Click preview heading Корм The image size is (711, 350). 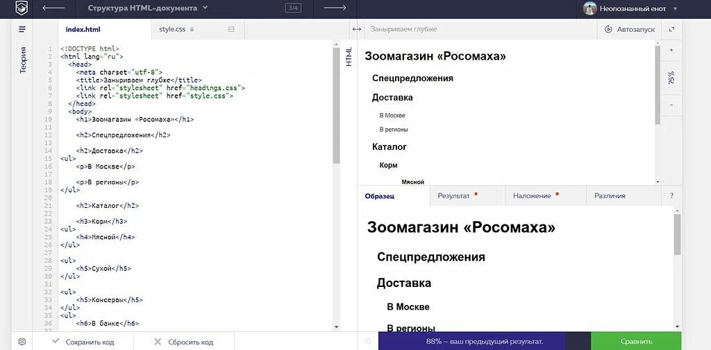click(389, 165)
